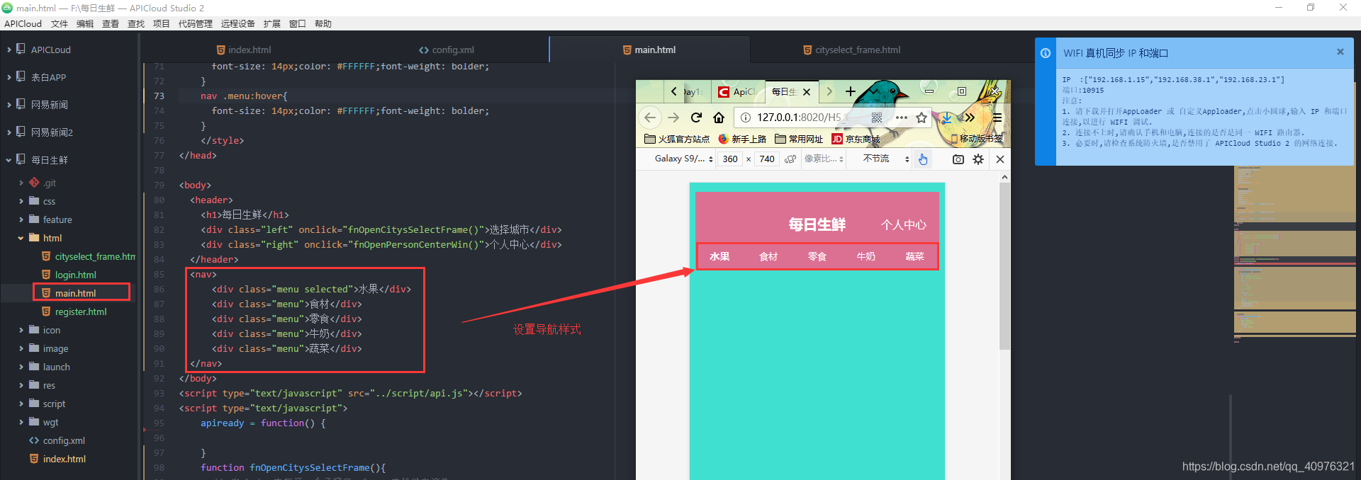Open 帮助 menu
1361x480 pixels.
(x=323, y=23)
